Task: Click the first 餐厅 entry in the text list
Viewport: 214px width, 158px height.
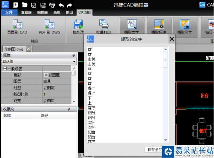Action: (x=92, y=89)
